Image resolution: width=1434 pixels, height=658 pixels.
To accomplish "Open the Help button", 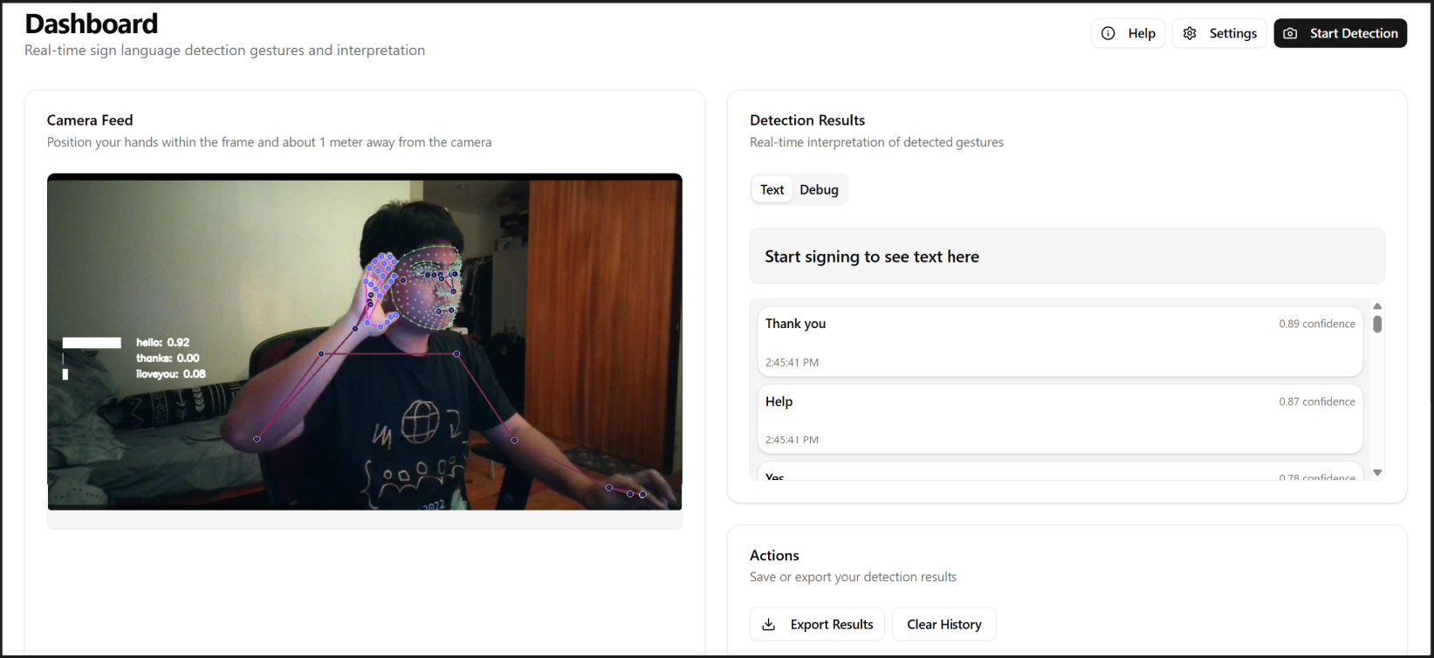I will 1128,33.
